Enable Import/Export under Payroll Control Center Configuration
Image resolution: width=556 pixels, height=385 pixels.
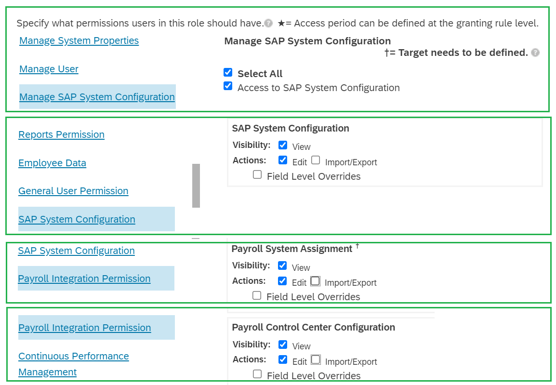[316, 359]
